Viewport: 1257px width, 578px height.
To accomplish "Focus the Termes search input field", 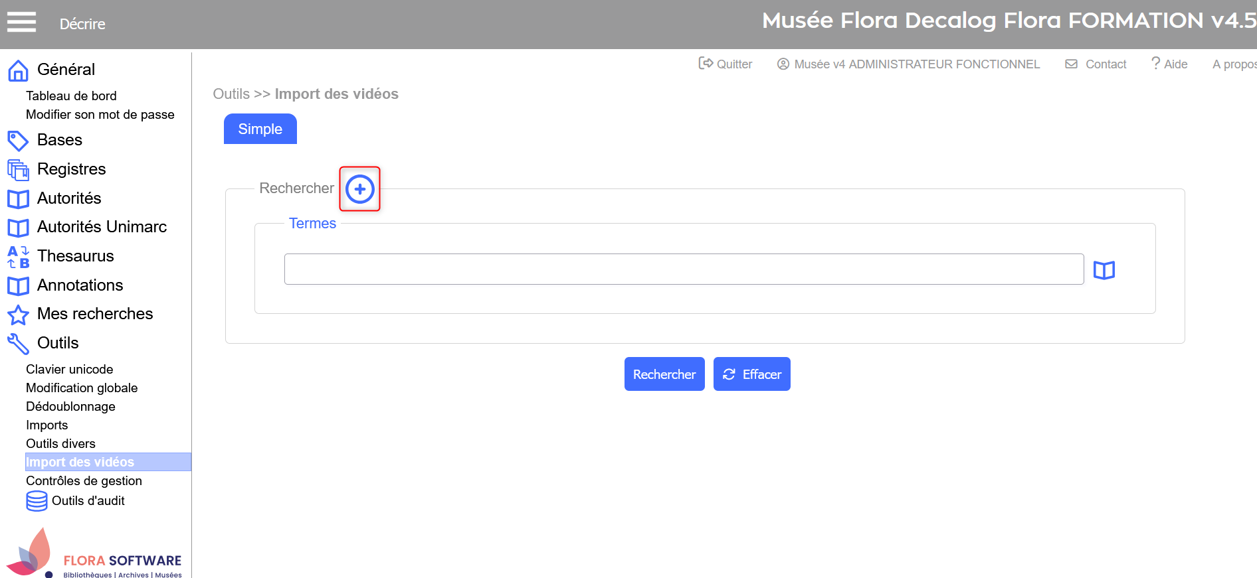I will (x=684, y=269).
